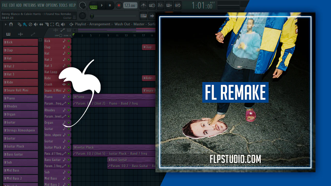Select the Paint brush tool

tap(25, 24)
